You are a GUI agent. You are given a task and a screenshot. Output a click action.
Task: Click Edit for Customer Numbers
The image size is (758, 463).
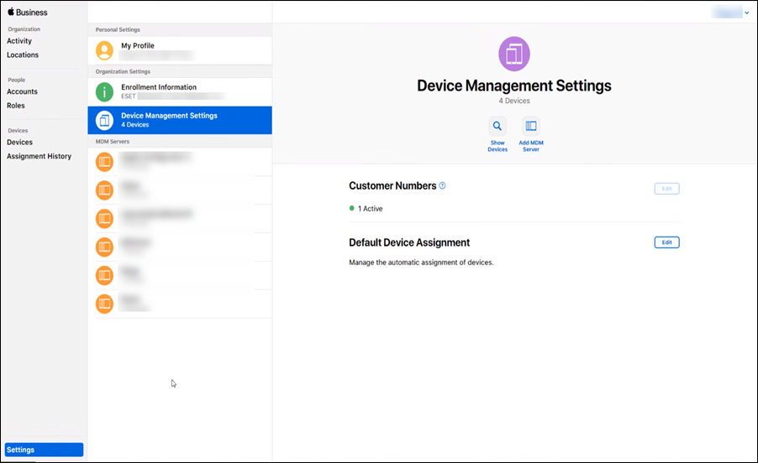click(x=666, y=189)
